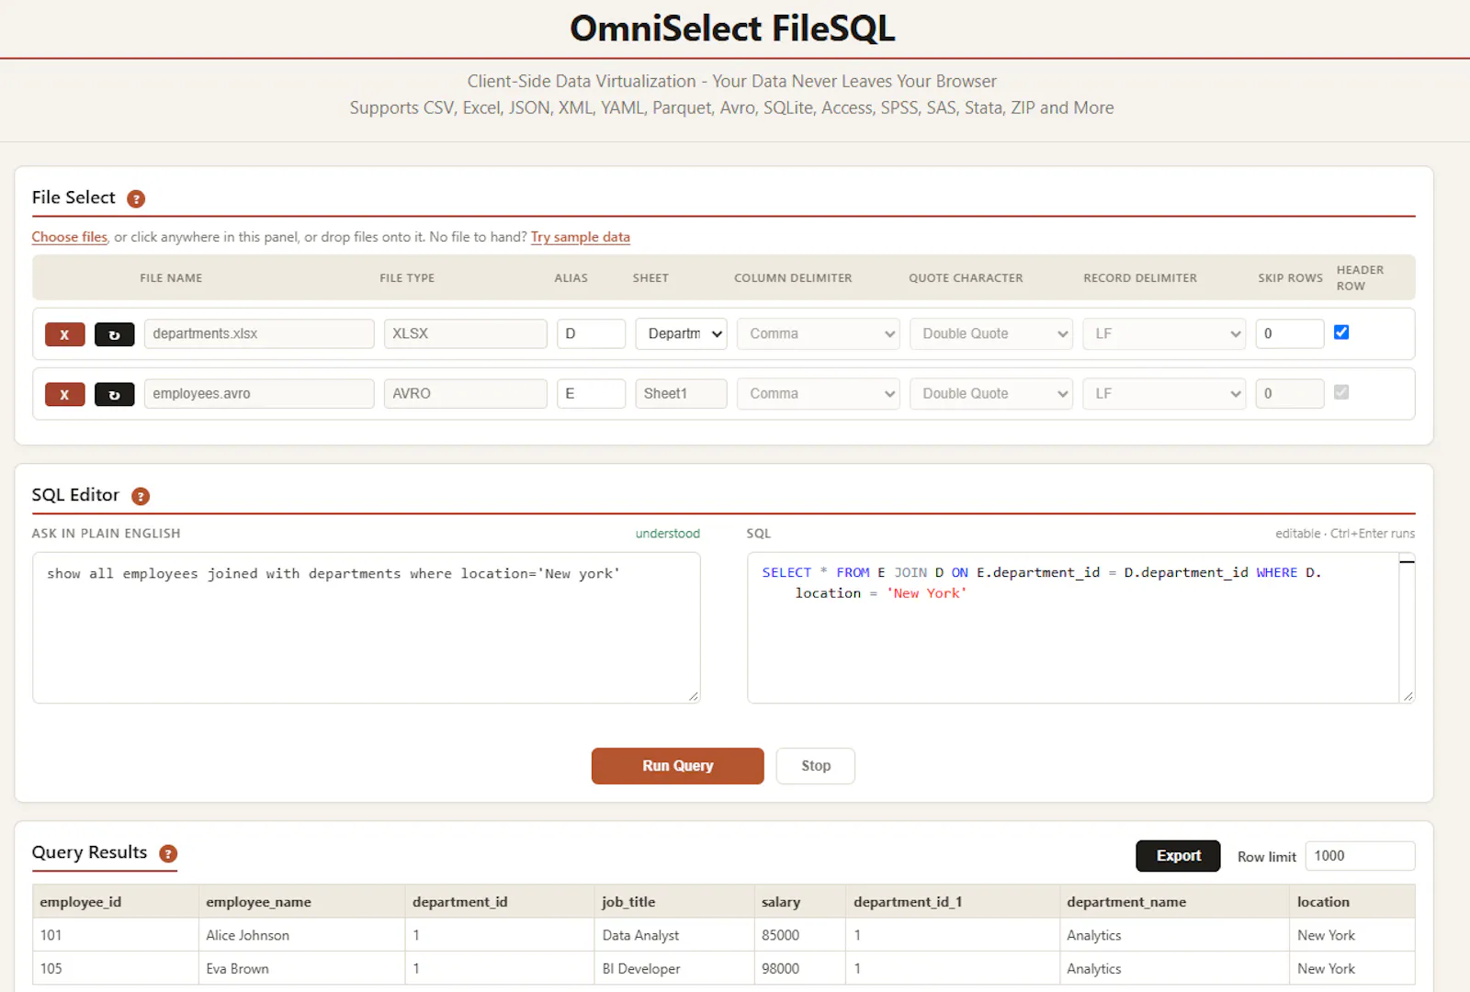Open the SQL Editor help icon
Image resolution: width=1470 pixels, height=992 pixels.
point(141,496)
